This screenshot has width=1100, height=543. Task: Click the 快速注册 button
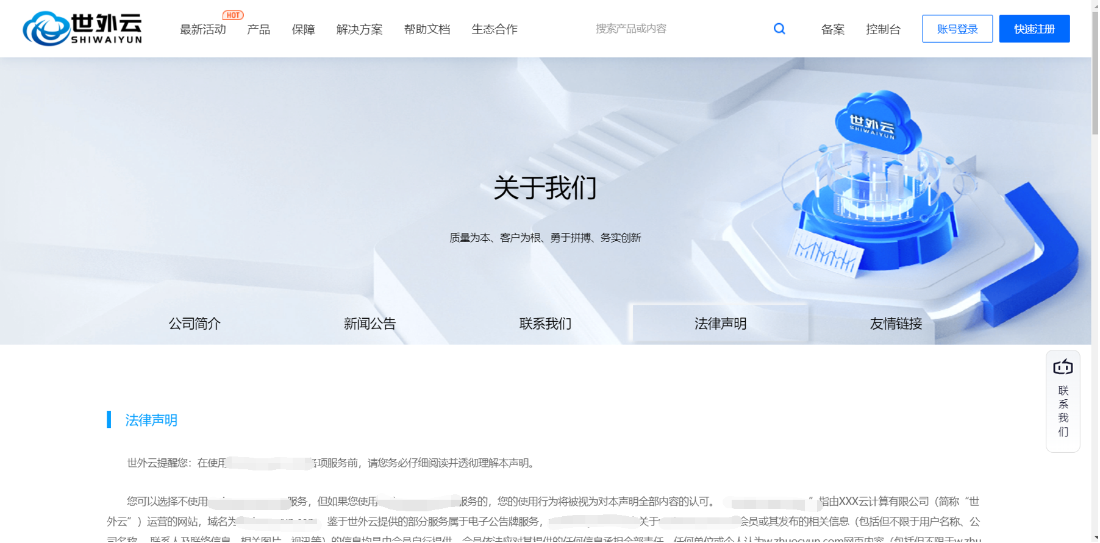1035,29
